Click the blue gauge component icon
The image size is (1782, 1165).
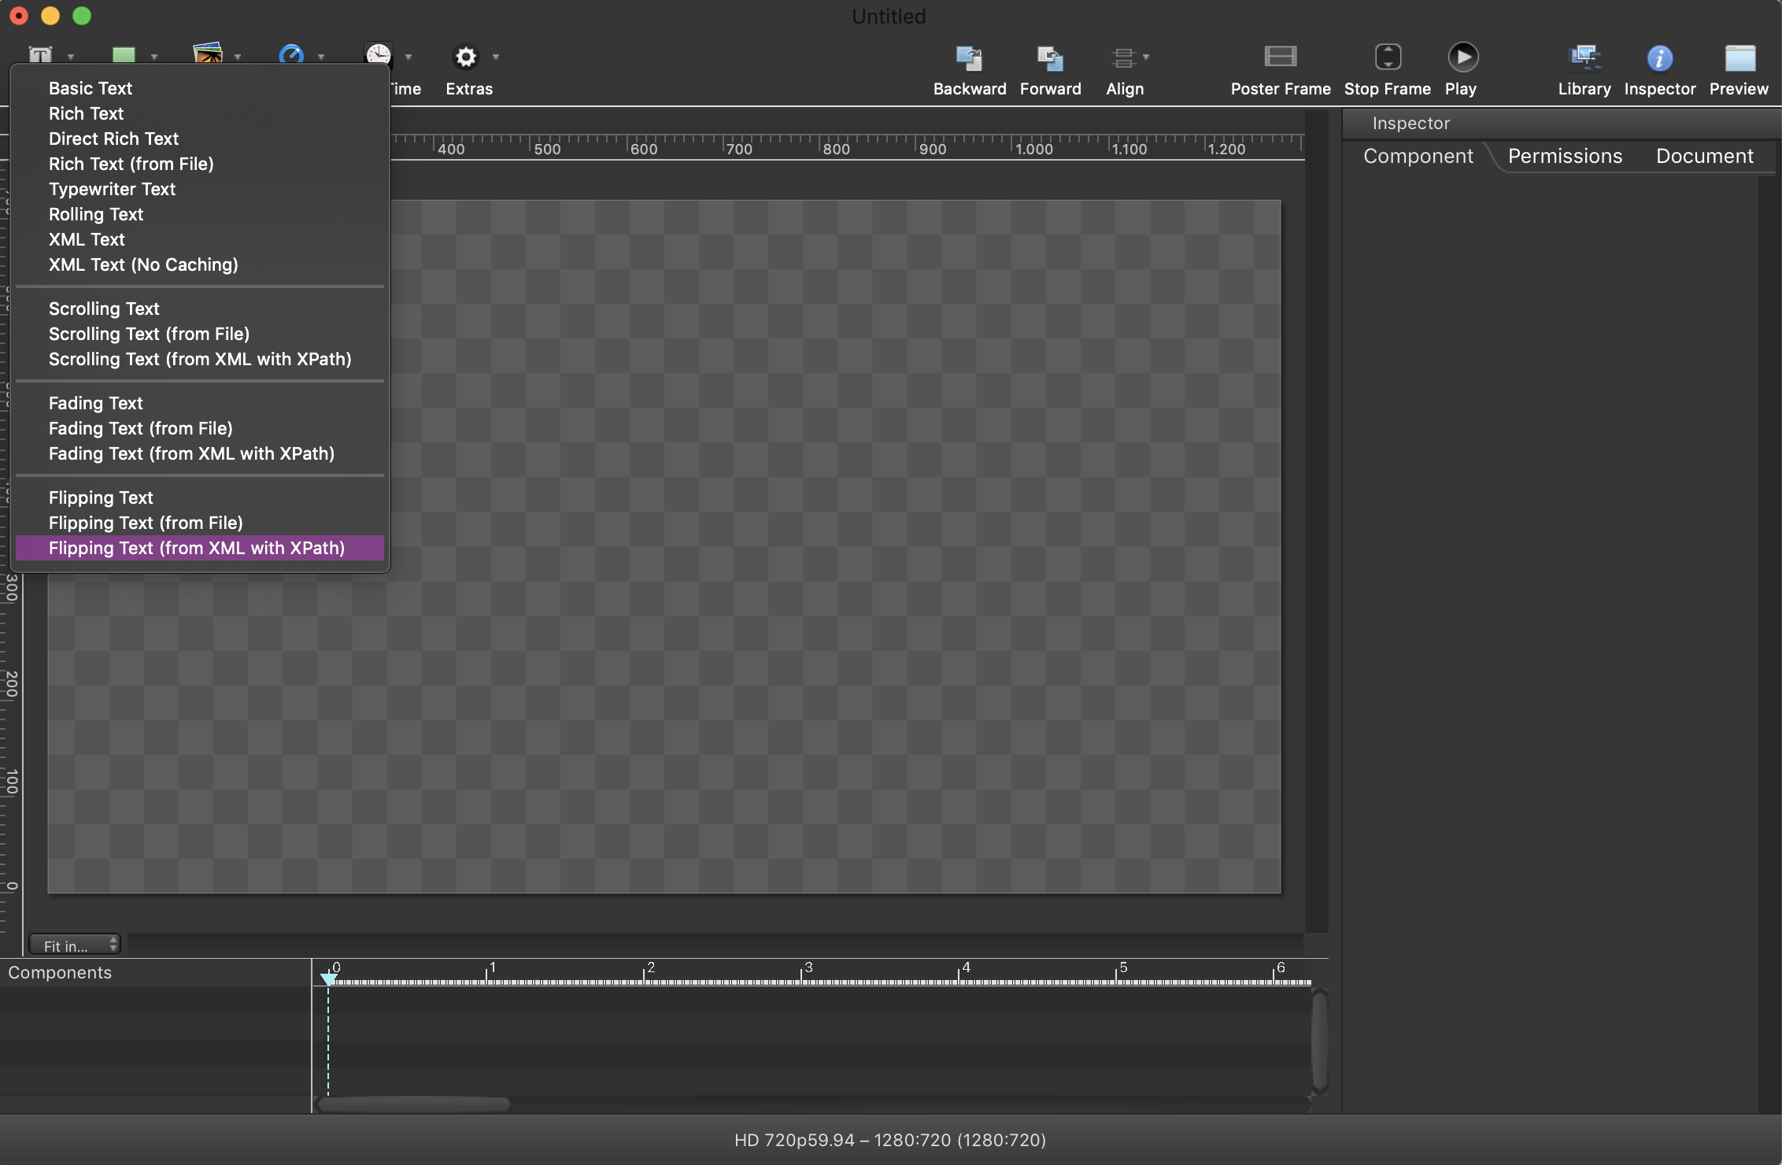coord(291,55)
